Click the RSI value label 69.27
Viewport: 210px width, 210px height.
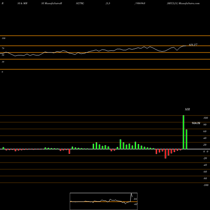pyautogui.click(x=193, y=45)
